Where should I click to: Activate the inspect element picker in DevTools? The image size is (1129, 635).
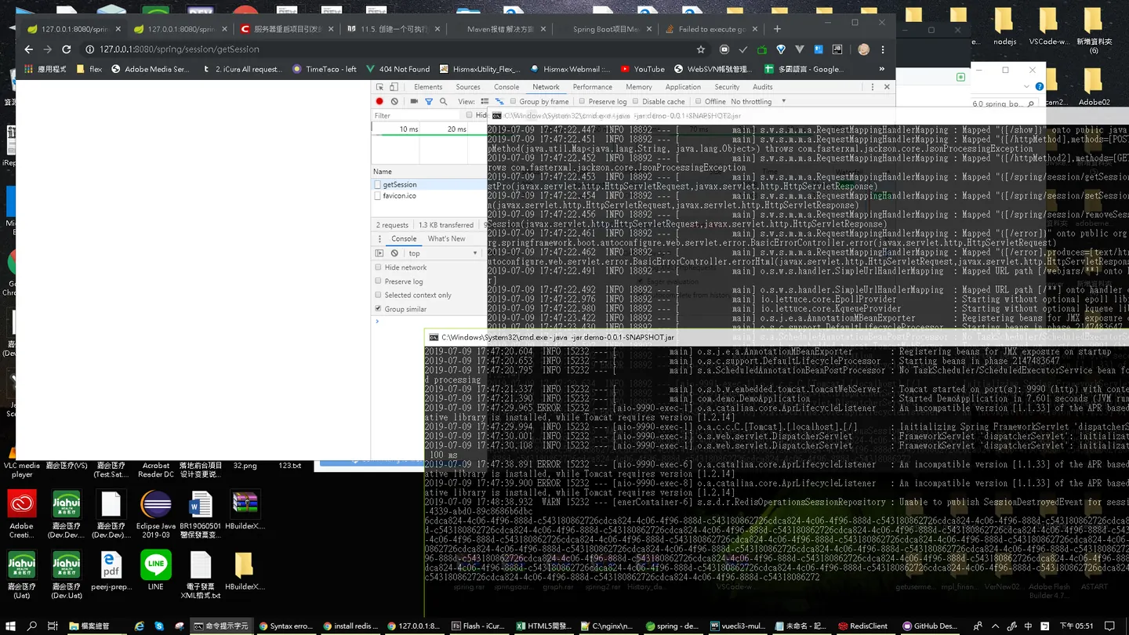pos(380,87)
